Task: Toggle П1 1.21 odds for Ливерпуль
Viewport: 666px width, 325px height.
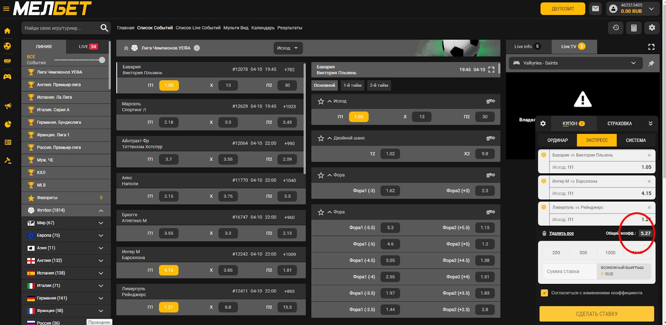Action: pyautogui.click(x=169, y=307)
